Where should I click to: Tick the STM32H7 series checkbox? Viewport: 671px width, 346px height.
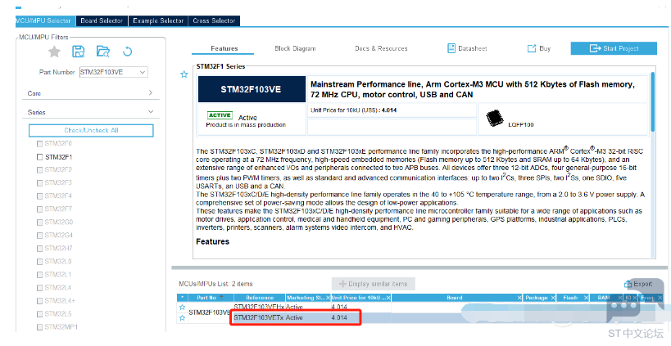pos(40,249)
